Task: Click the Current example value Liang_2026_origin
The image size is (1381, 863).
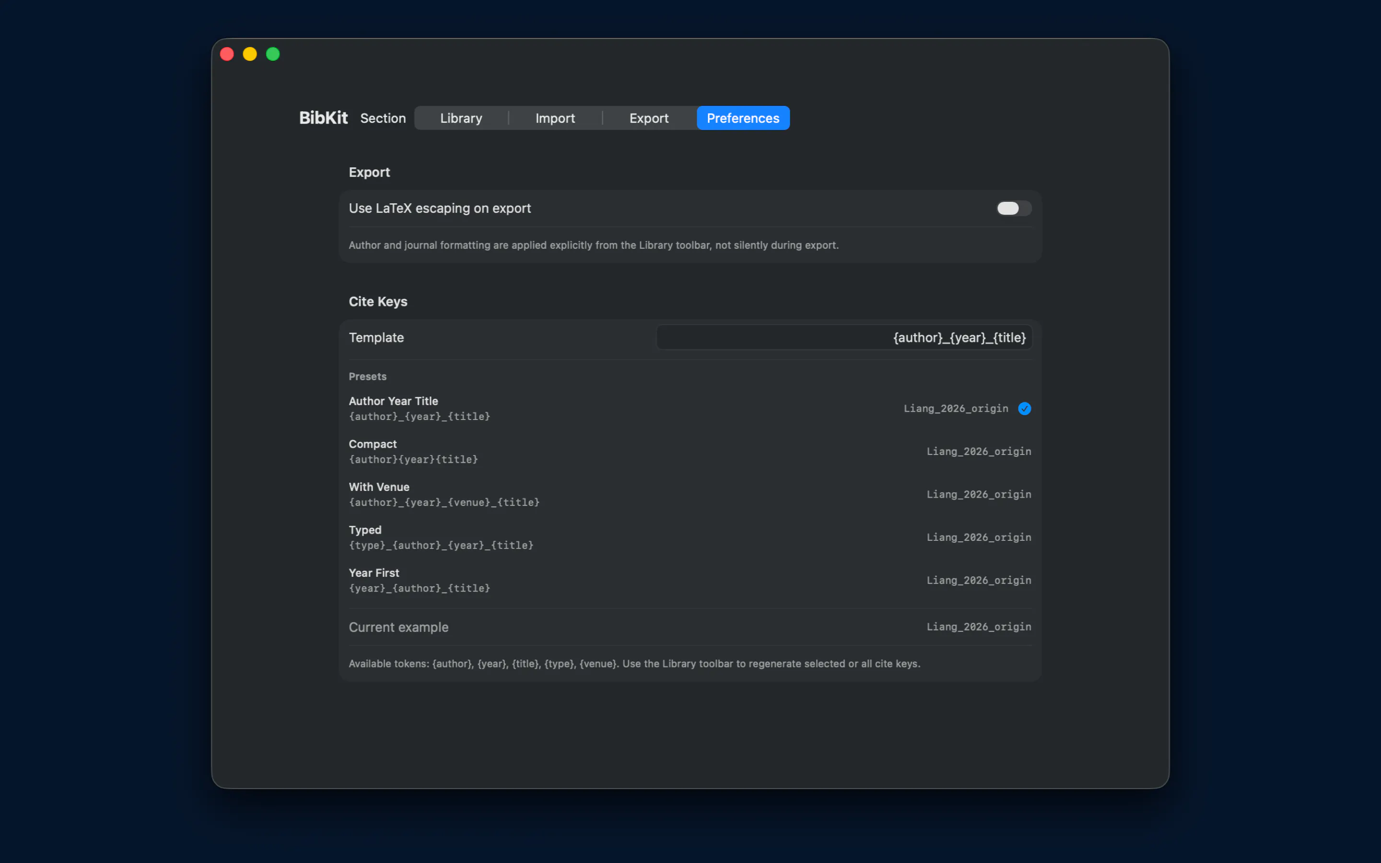Action: (979, 627)
